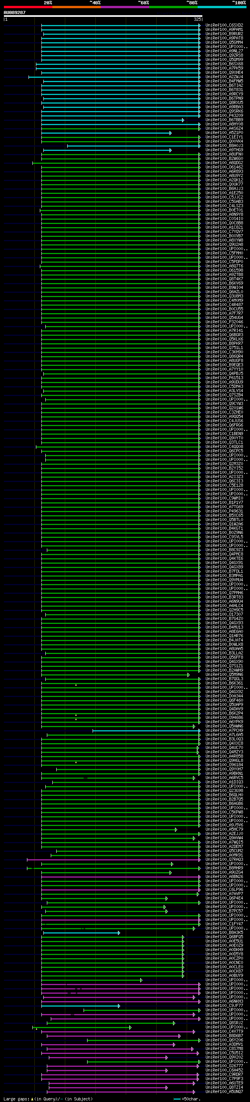The image size is (250, 1102).
Task: Select hit label UniRef100_B6SX68
Action: tap(224, 64)
